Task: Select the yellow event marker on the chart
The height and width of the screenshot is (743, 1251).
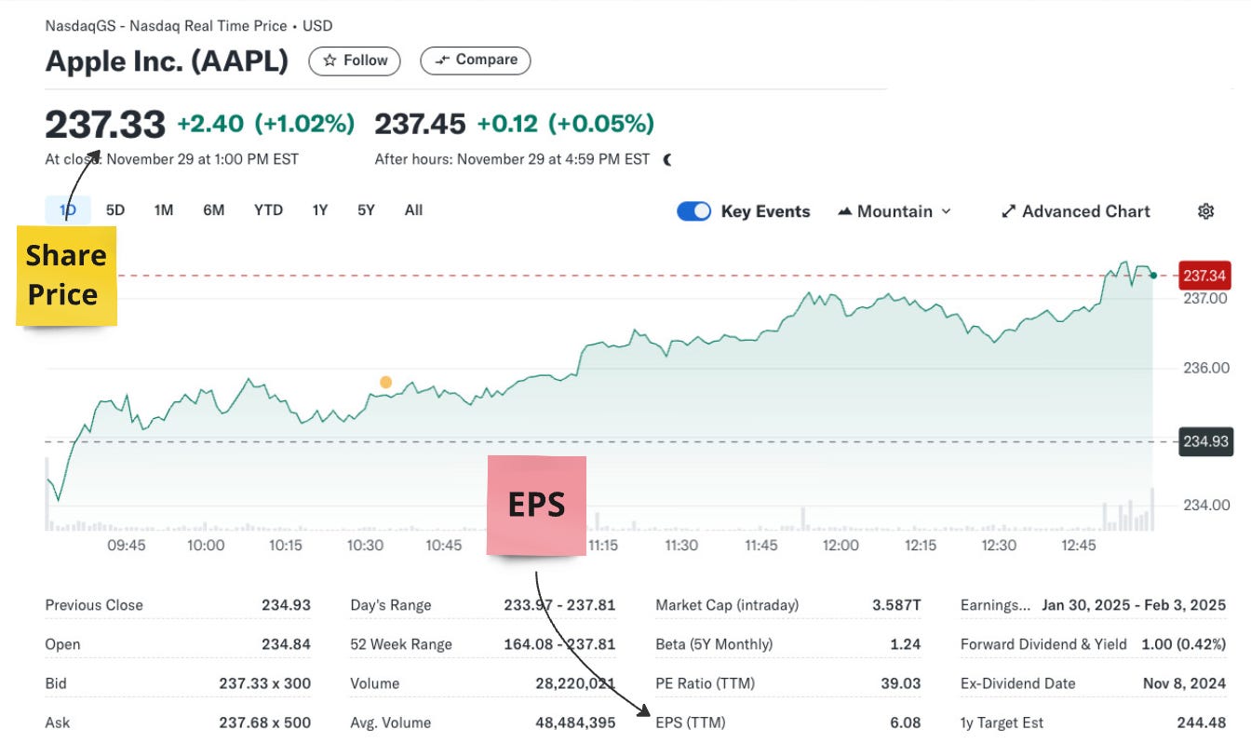Action: pos(385,381)
